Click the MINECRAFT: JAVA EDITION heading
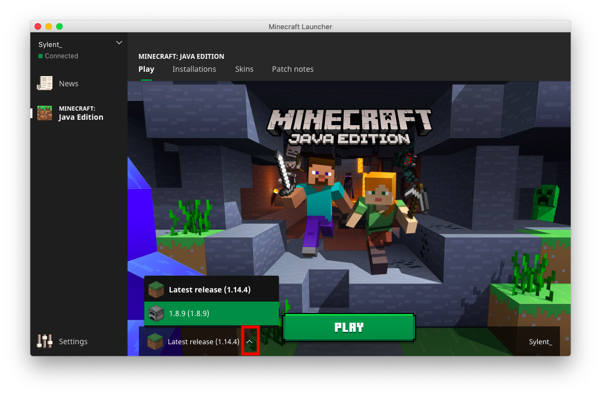The width and height of the screenshot is (601, 396). tap(181, 56)
